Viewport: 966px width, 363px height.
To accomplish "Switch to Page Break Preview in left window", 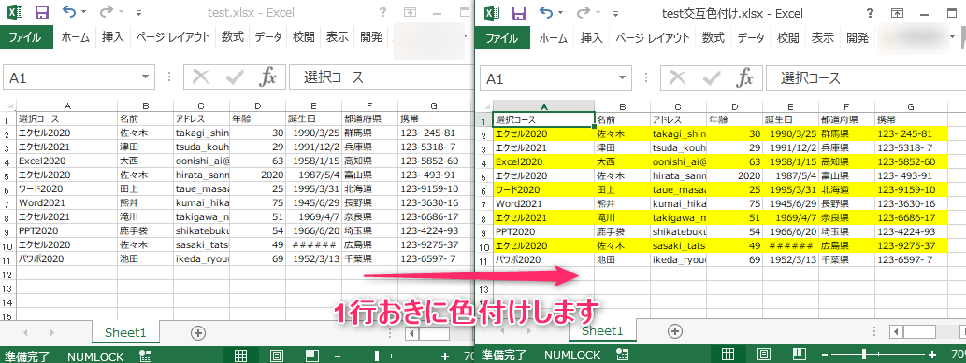I will (313, 355).
